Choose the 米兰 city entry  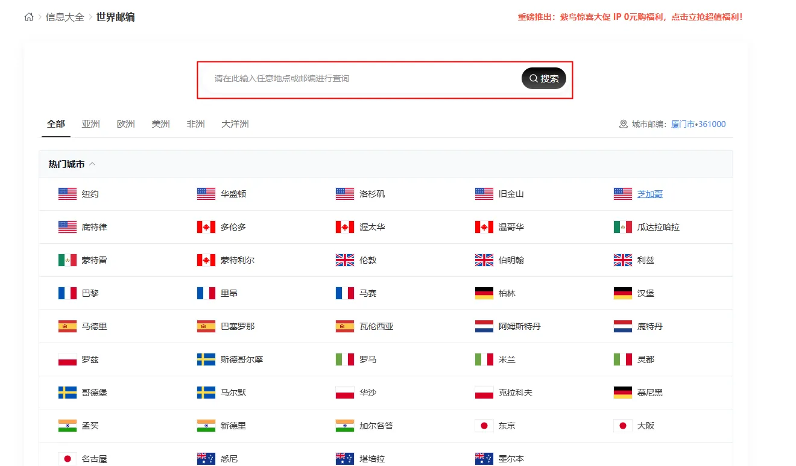point(507,359)
